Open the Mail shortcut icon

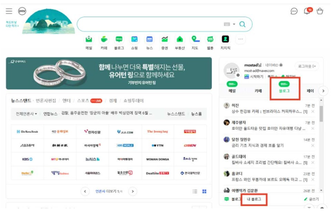tap(89, 40)
